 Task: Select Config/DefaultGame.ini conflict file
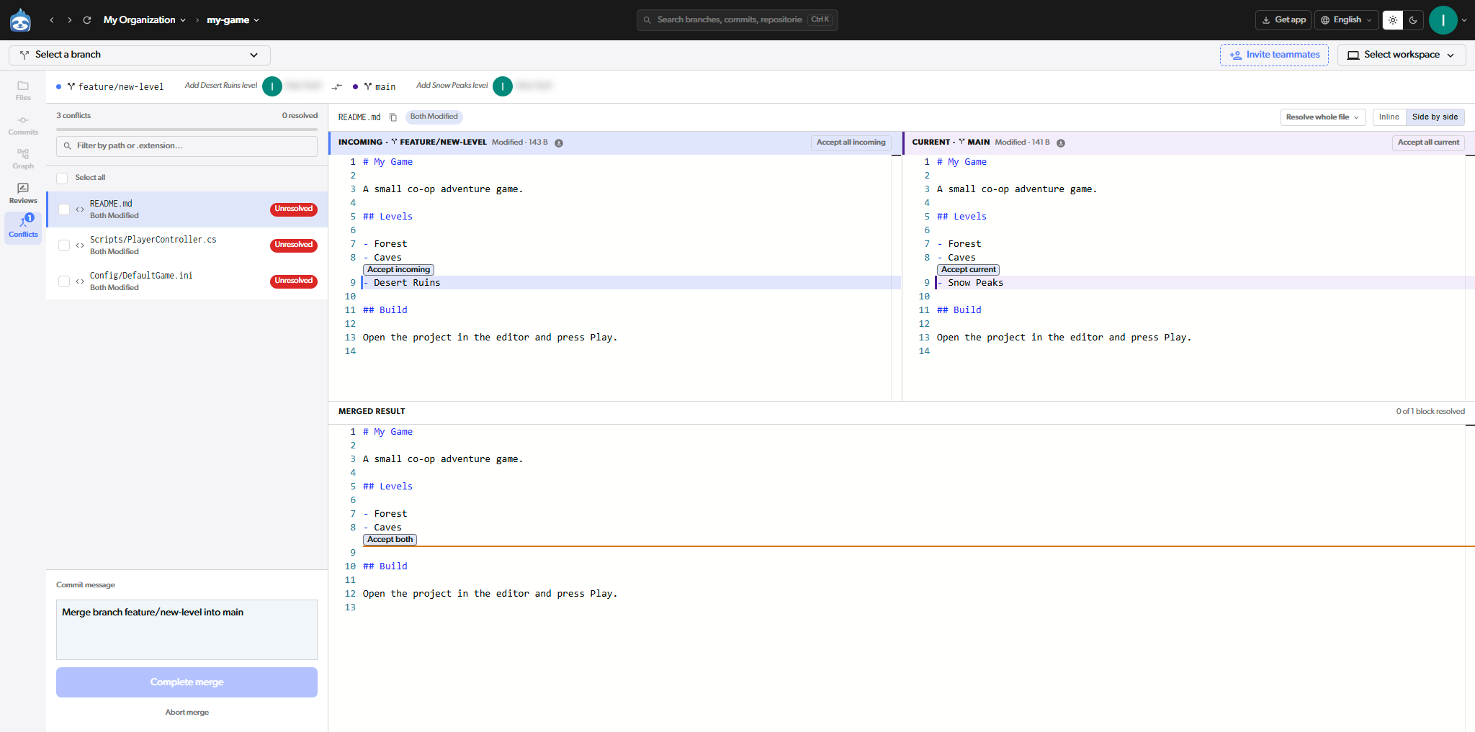point(187,281)
